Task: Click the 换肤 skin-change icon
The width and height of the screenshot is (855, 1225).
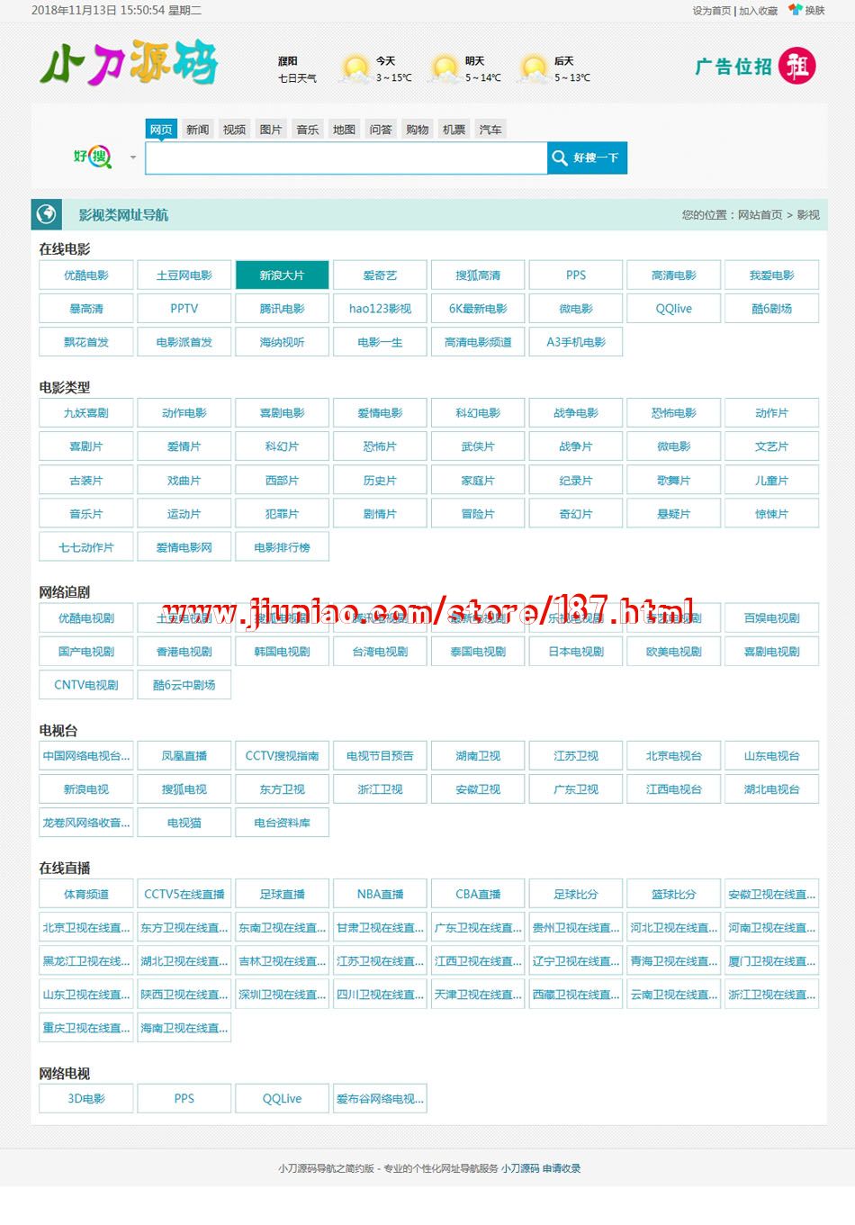Action: click(x=796, y=10)
